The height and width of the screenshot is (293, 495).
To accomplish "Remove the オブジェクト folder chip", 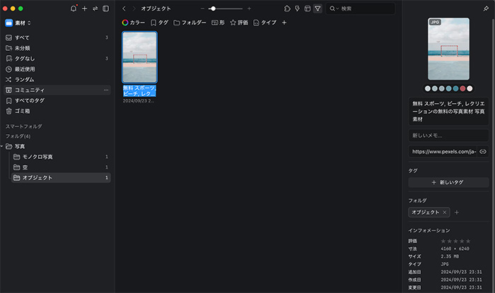I will click(x=445, y=212).
